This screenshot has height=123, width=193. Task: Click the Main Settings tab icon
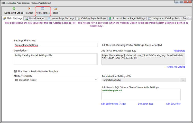click(x=4, y=19)
